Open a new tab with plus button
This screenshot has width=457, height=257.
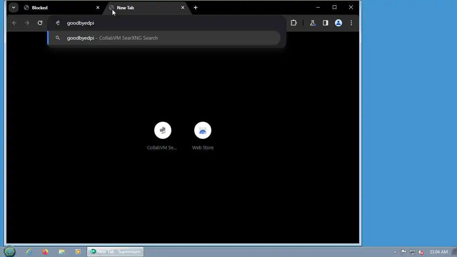tap(196, 7)
